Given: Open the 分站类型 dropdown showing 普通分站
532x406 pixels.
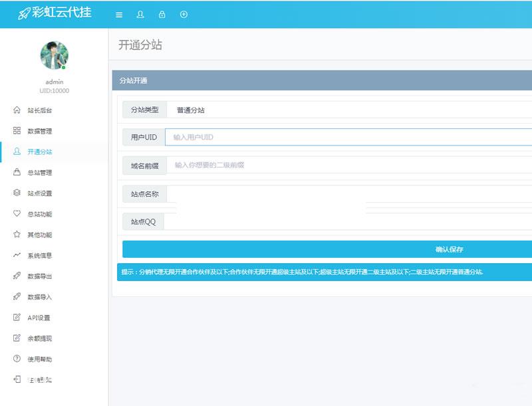Looking at the screenshot, I should (349, 110).
